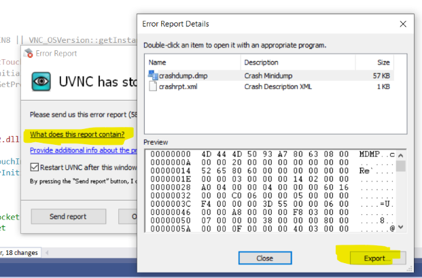Toggle the Restart UVNC after this window checkbox
Image resolution: width=422 pixels, height=278 pixels.
click(35, 167)
